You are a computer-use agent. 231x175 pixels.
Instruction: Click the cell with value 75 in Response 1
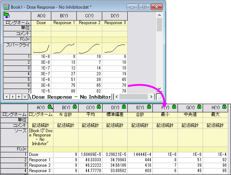coord(64,85)
